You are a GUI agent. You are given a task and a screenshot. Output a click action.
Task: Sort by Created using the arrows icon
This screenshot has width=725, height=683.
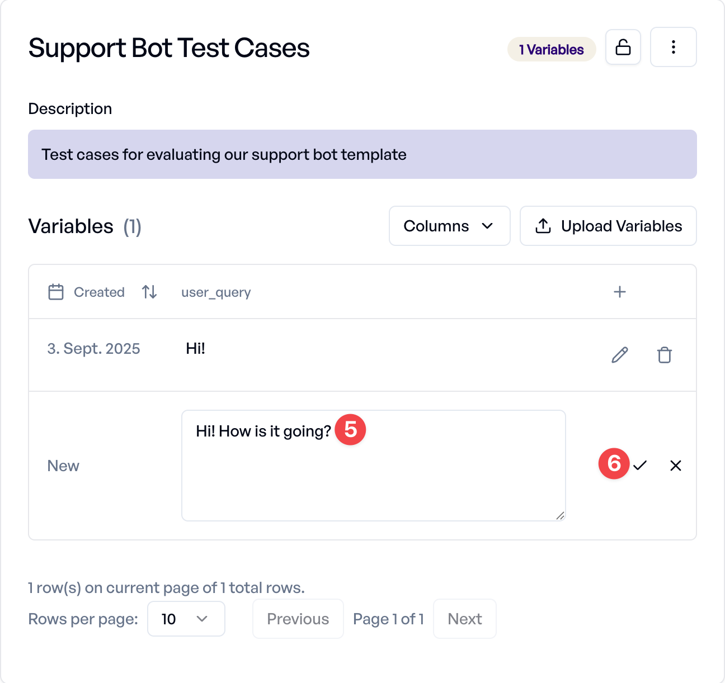149,292
